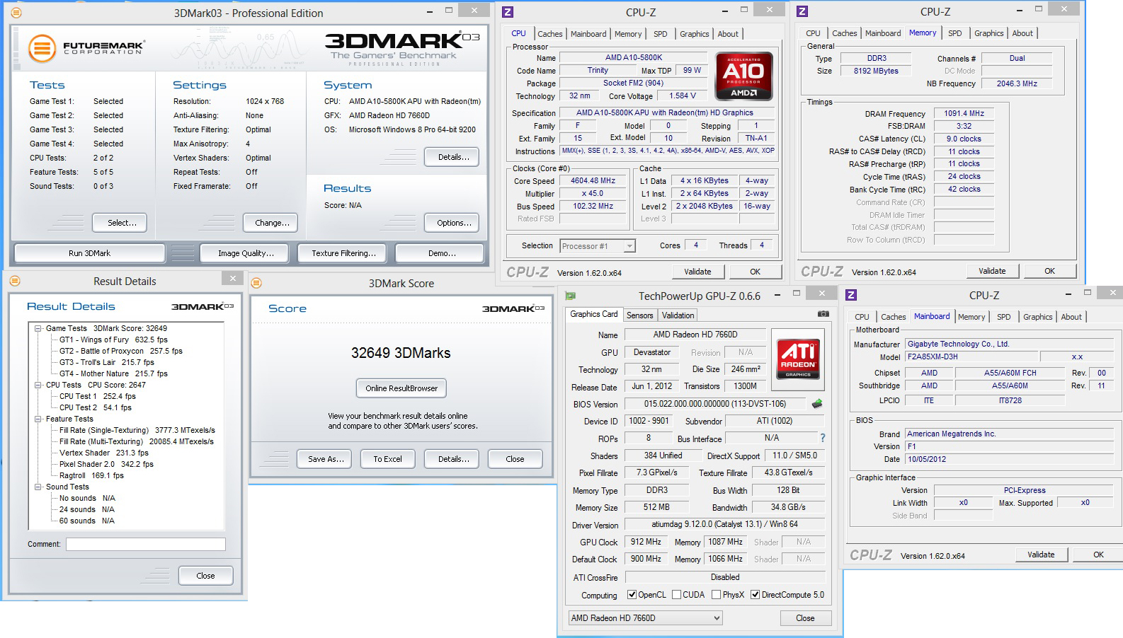1123x638 pixels.
Task: Click the Bus Interface question mark icon
Action: (823, 439)
